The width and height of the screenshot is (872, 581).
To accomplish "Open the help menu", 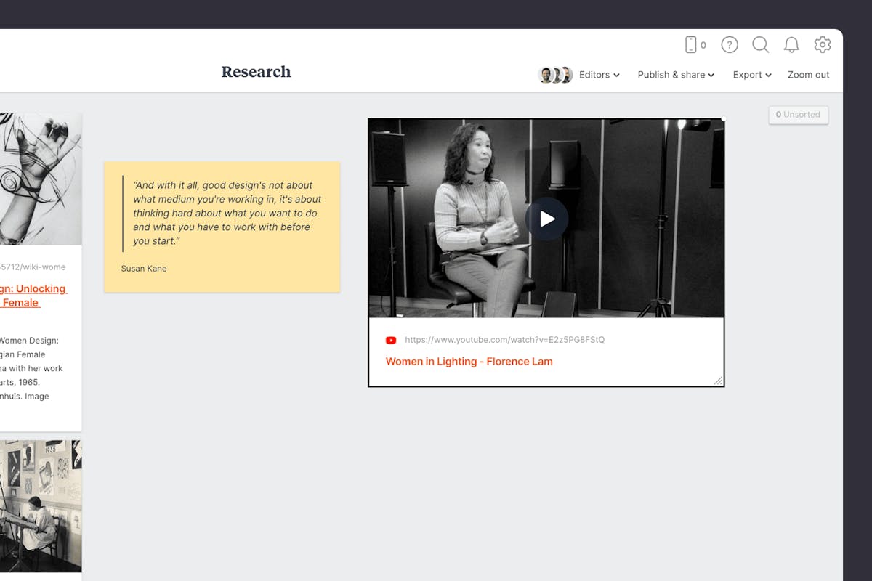I will coord(729,44).
